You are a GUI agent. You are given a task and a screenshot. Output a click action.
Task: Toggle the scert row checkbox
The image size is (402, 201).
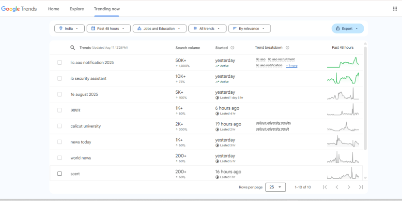click(x=60, y=173)
